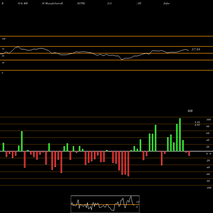Click the 4.32 value next to histogram

(197, 125)
